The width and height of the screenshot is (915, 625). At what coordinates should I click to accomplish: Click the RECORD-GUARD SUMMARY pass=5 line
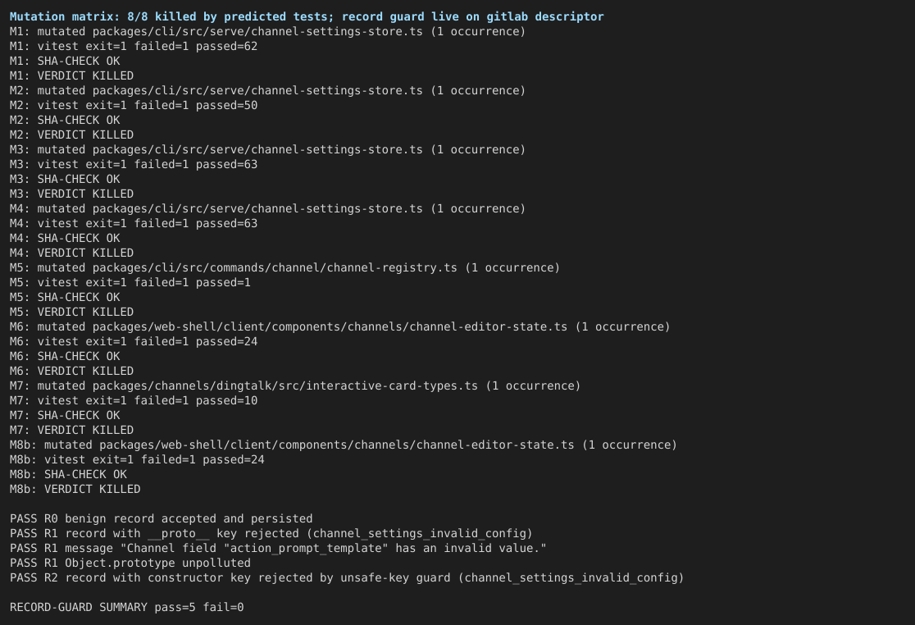click(126, 608)
